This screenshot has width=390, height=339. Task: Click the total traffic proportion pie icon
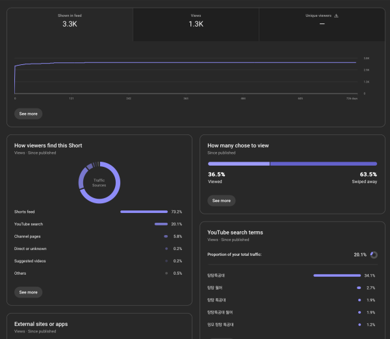374,255
